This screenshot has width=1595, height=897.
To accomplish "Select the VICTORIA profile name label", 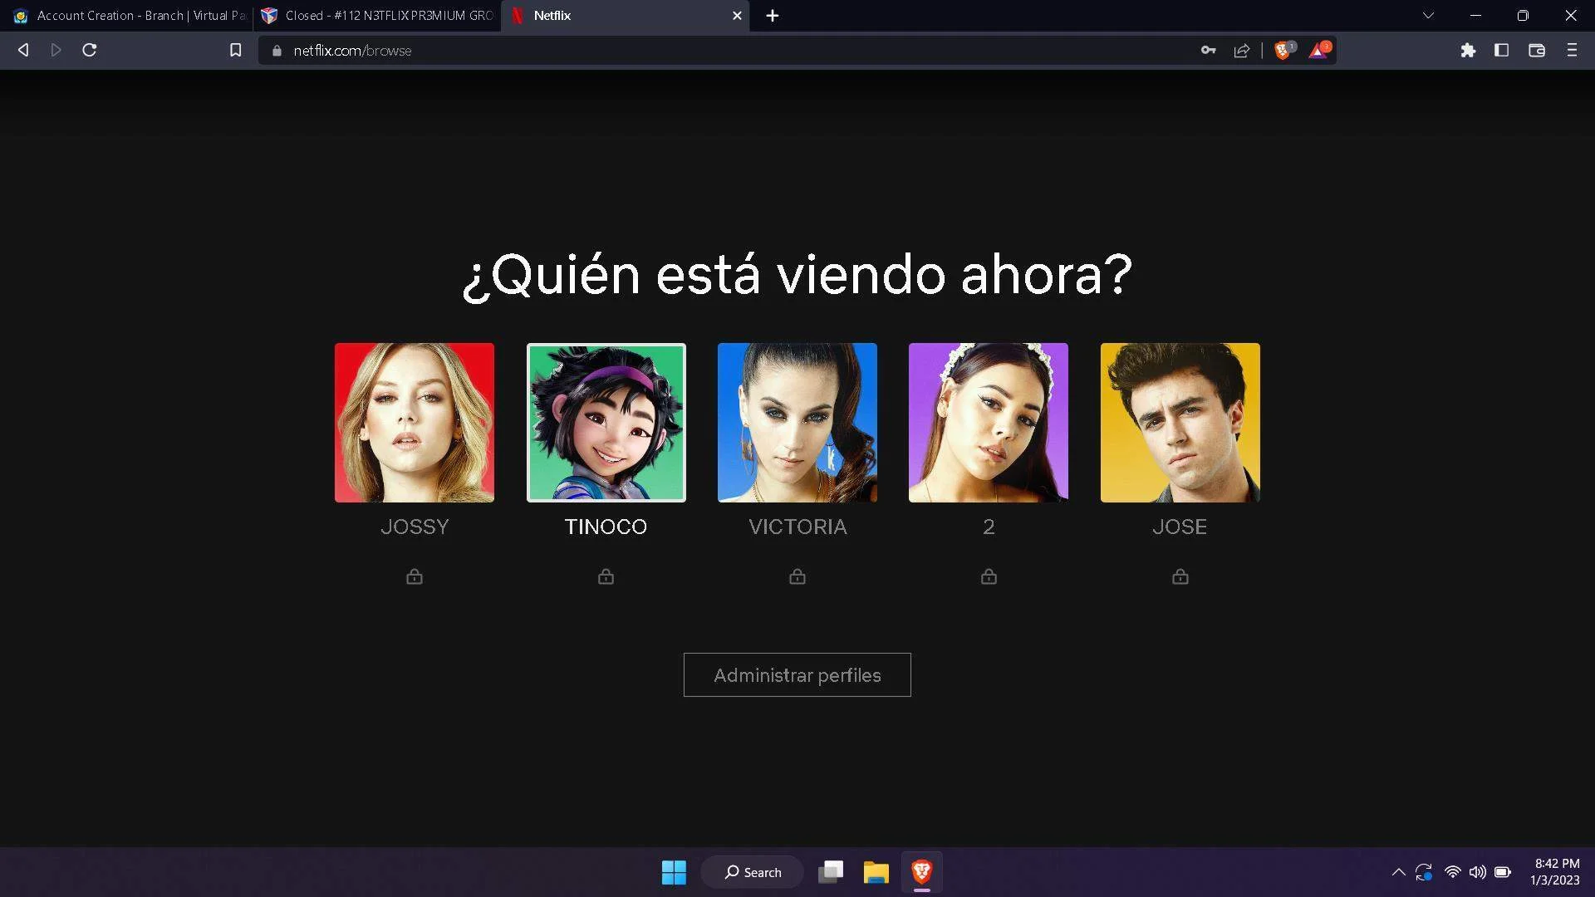I will pyautogui.click(x=797, y=527).
